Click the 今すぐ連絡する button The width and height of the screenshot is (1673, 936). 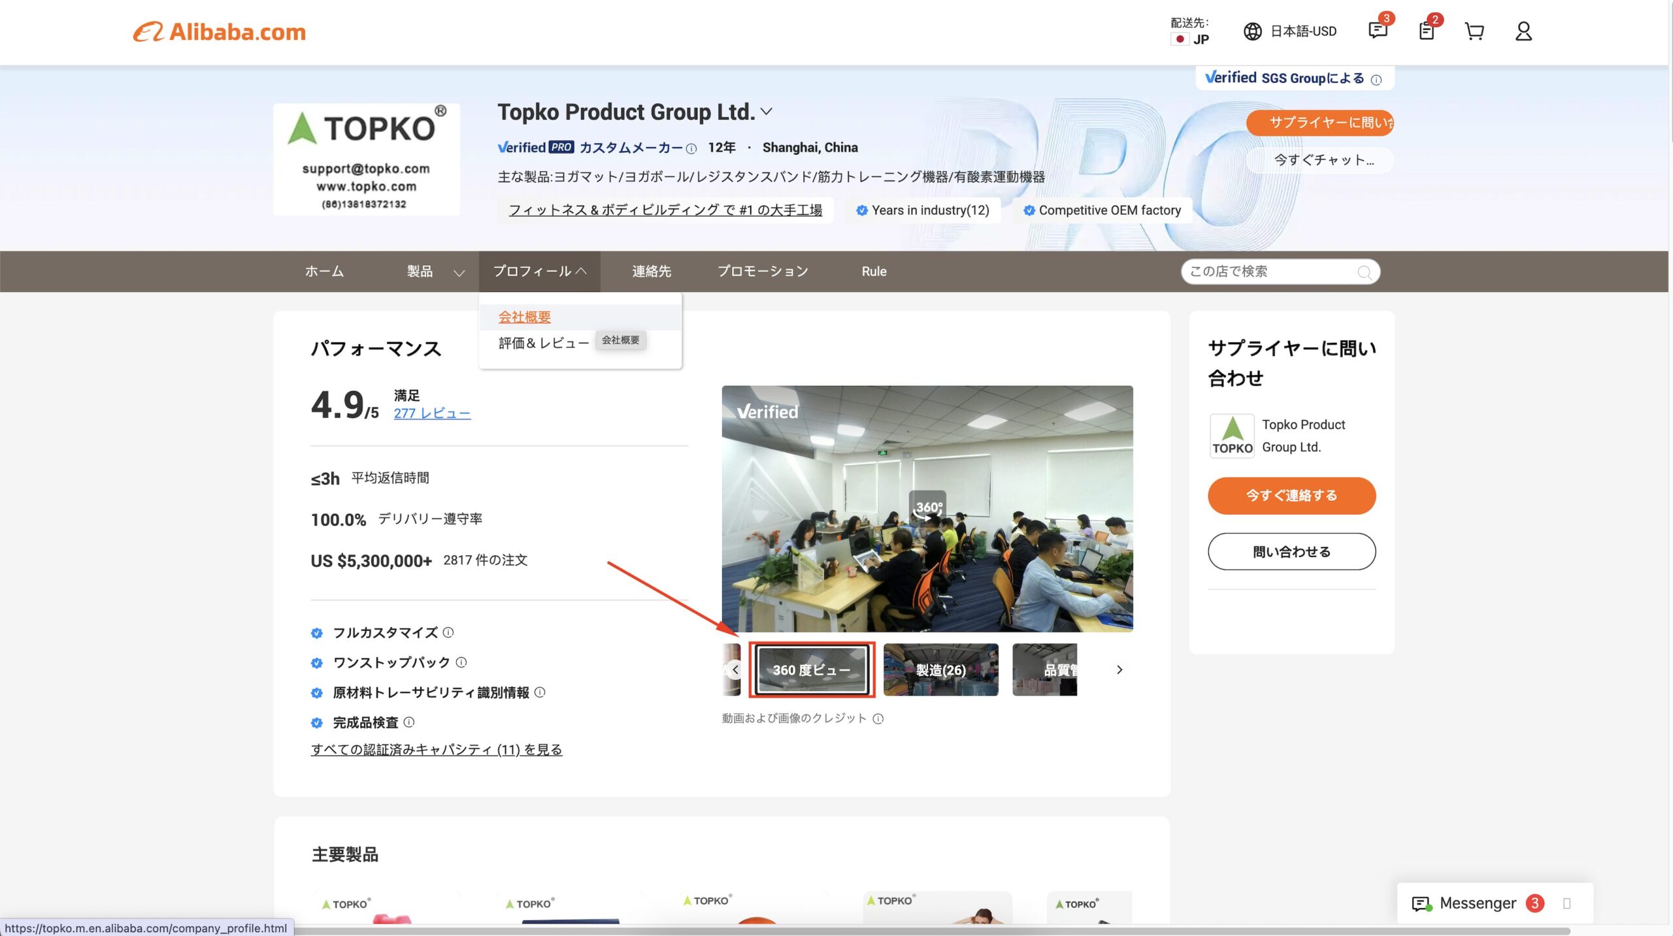[x=1291, y=496]
